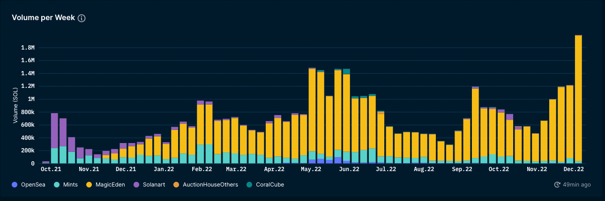Click the Volume per Week chart title

tap(43, 18)
